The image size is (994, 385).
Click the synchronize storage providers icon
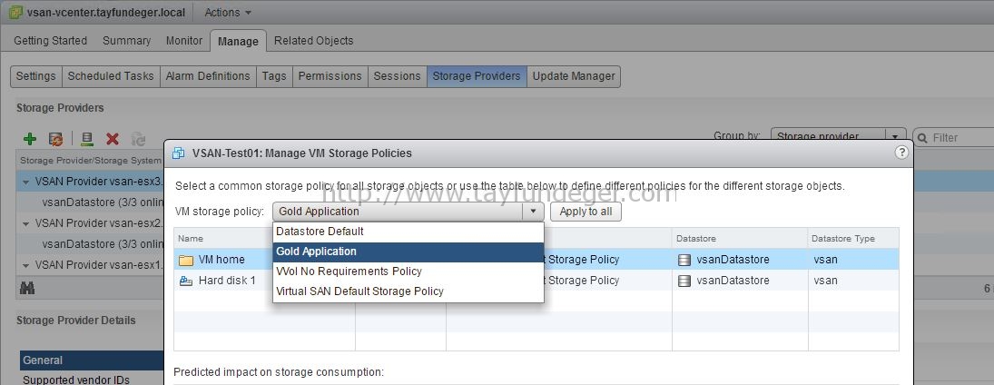click(56, 138)
